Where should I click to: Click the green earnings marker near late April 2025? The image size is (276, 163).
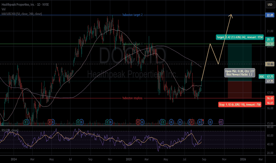pyautogui.click(x=163, y=122)
